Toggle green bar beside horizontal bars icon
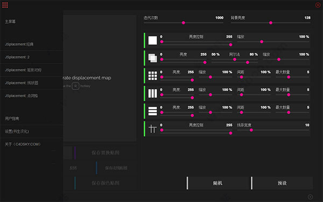 [144, 111]
